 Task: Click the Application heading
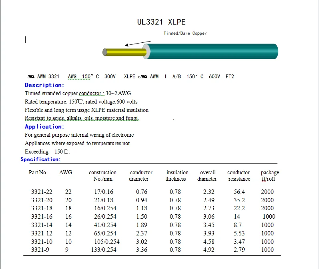coord(44,127)
